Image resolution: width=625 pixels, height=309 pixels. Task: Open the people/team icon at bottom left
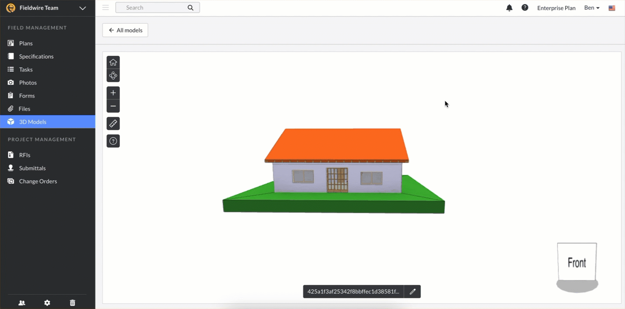[21, 302]
